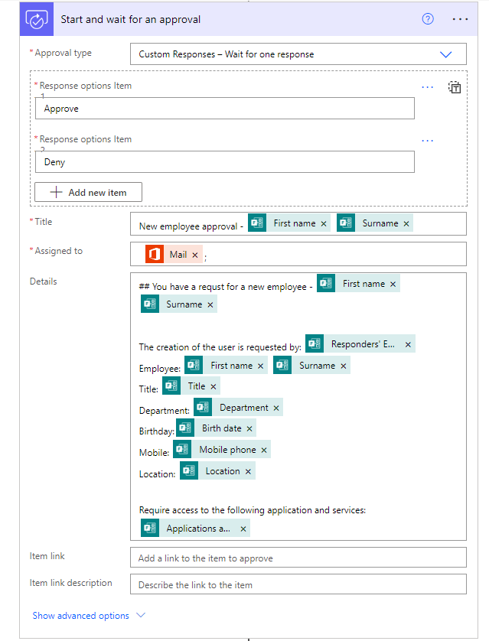Open options menu for Response options Item 1
This screenshot has width=489, height=641.
[427, 87]
